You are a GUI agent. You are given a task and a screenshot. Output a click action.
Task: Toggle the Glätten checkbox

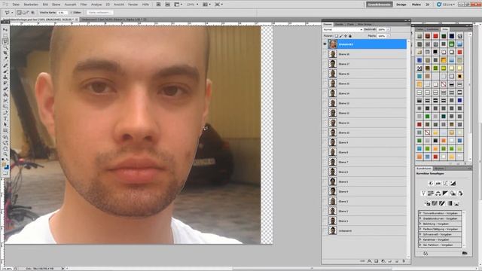(x=72, y=13)
